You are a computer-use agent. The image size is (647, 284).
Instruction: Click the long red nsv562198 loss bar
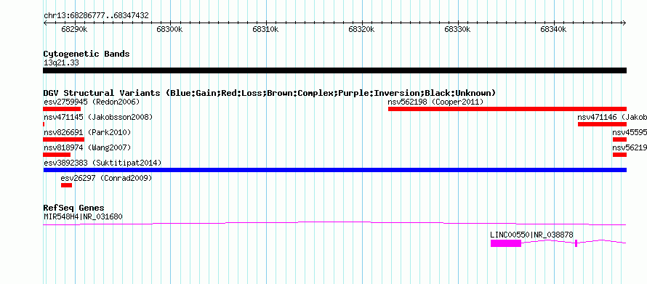coord(507,109)
